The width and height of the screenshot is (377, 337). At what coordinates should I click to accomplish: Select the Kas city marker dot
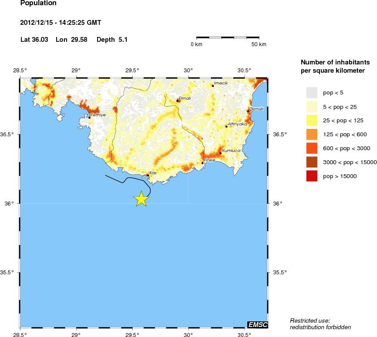[x=148, y=175]
